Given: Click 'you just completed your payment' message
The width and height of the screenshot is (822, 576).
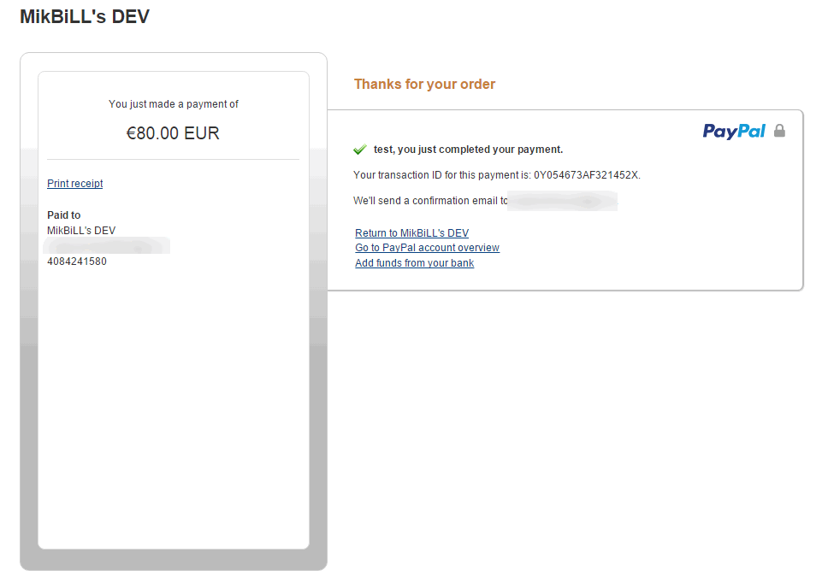Looking at the screenshot, I should coord(468,150).
